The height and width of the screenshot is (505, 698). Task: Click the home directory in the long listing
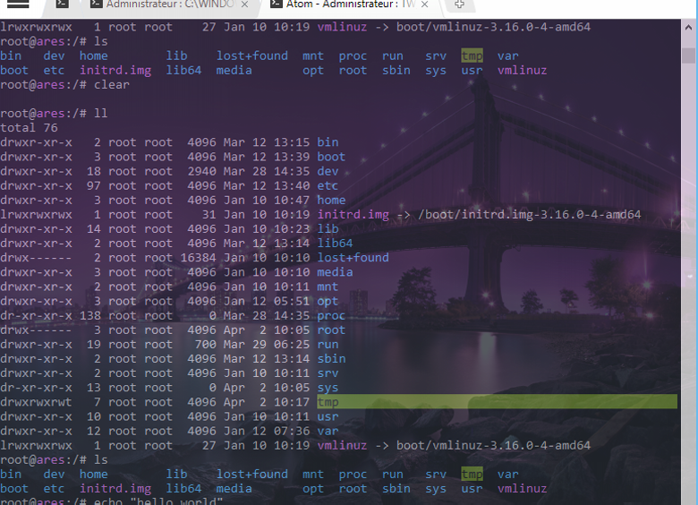point(331,201)
